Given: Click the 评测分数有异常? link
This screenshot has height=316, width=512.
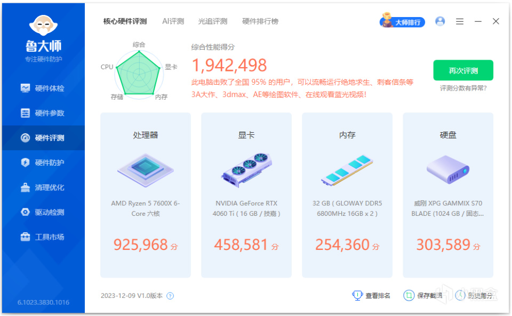Looking at the screenshot, I should click(x=463, y=88).
